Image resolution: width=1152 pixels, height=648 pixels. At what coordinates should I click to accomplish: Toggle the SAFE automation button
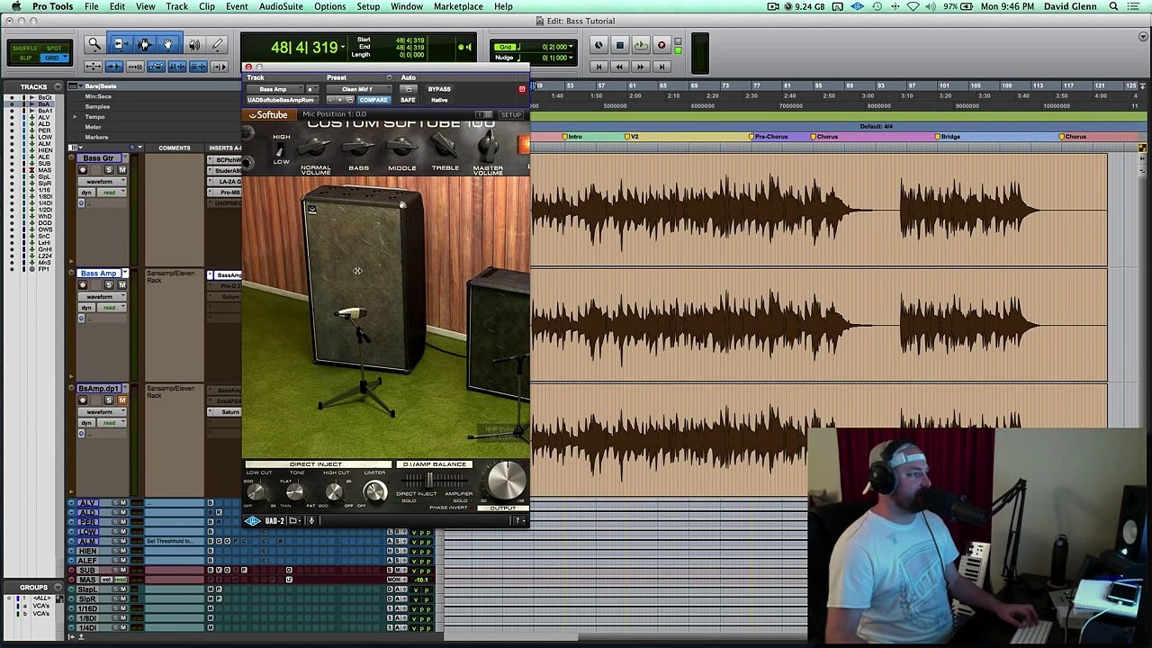408,100
